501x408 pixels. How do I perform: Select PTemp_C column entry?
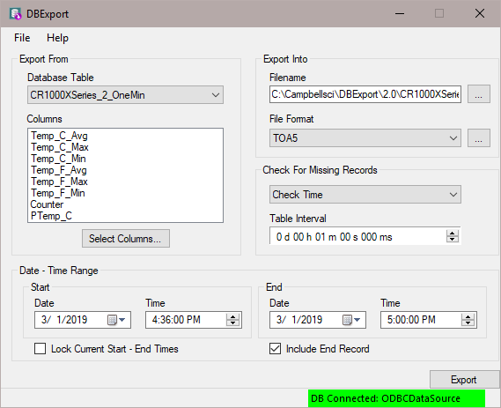51,216
